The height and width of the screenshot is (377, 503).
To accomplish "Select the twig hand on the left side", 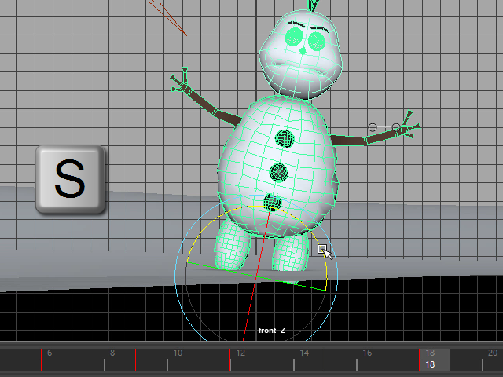I will pyautogui.click(x=182, y=79).
